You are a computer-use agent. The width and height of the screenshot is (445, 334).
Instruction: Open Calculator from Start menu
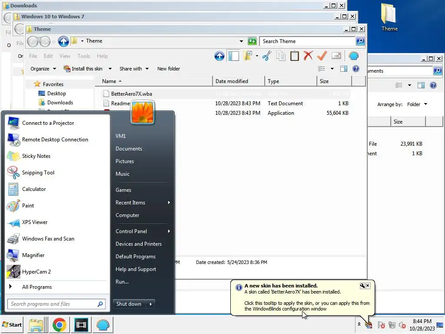[x=57, y=189]
